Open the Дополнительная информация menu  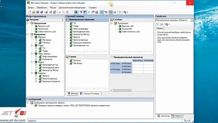coord(72,8)
